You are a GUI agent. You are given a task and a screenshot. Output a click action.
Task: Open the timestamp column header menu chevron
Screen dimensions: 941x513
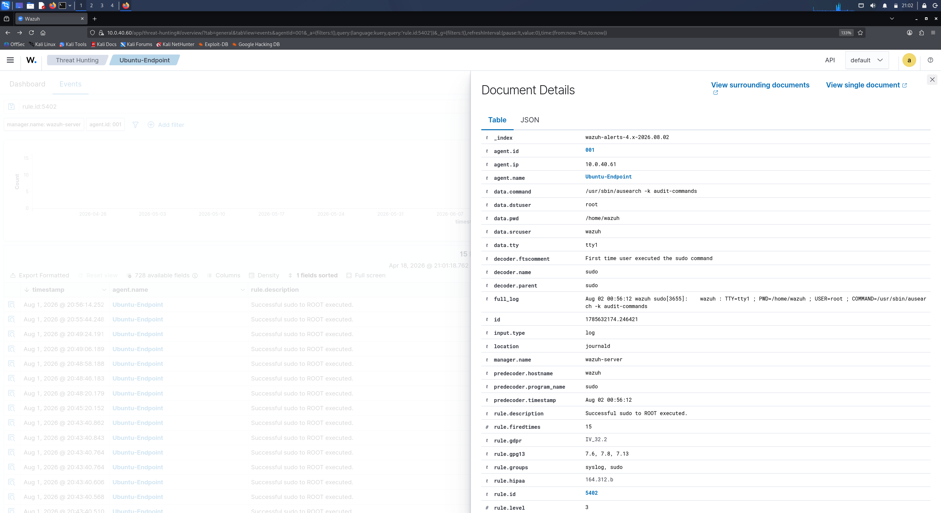point(104,290)
